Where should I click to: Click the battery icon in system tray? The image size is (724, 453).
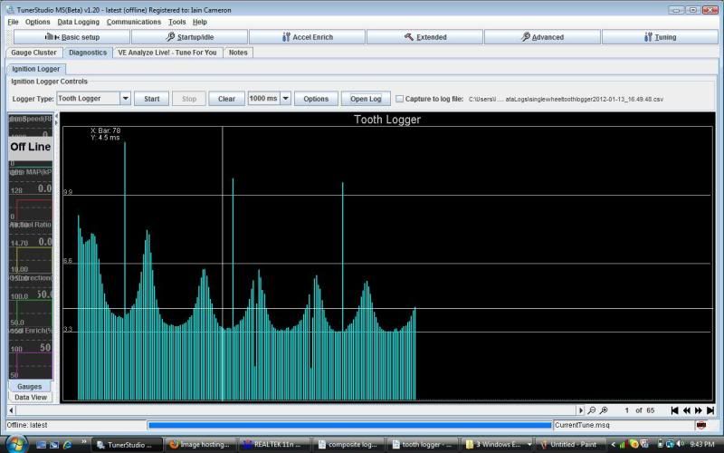coord(661,444)
